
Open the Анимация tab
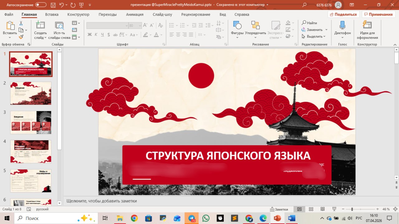[x=135, y=15]
